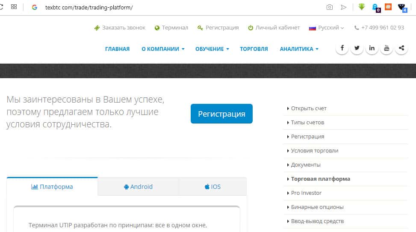Viewport: 416px width, 232px height.
Task: Click the Заказать звонок link
Action: [x=124, y=28]
